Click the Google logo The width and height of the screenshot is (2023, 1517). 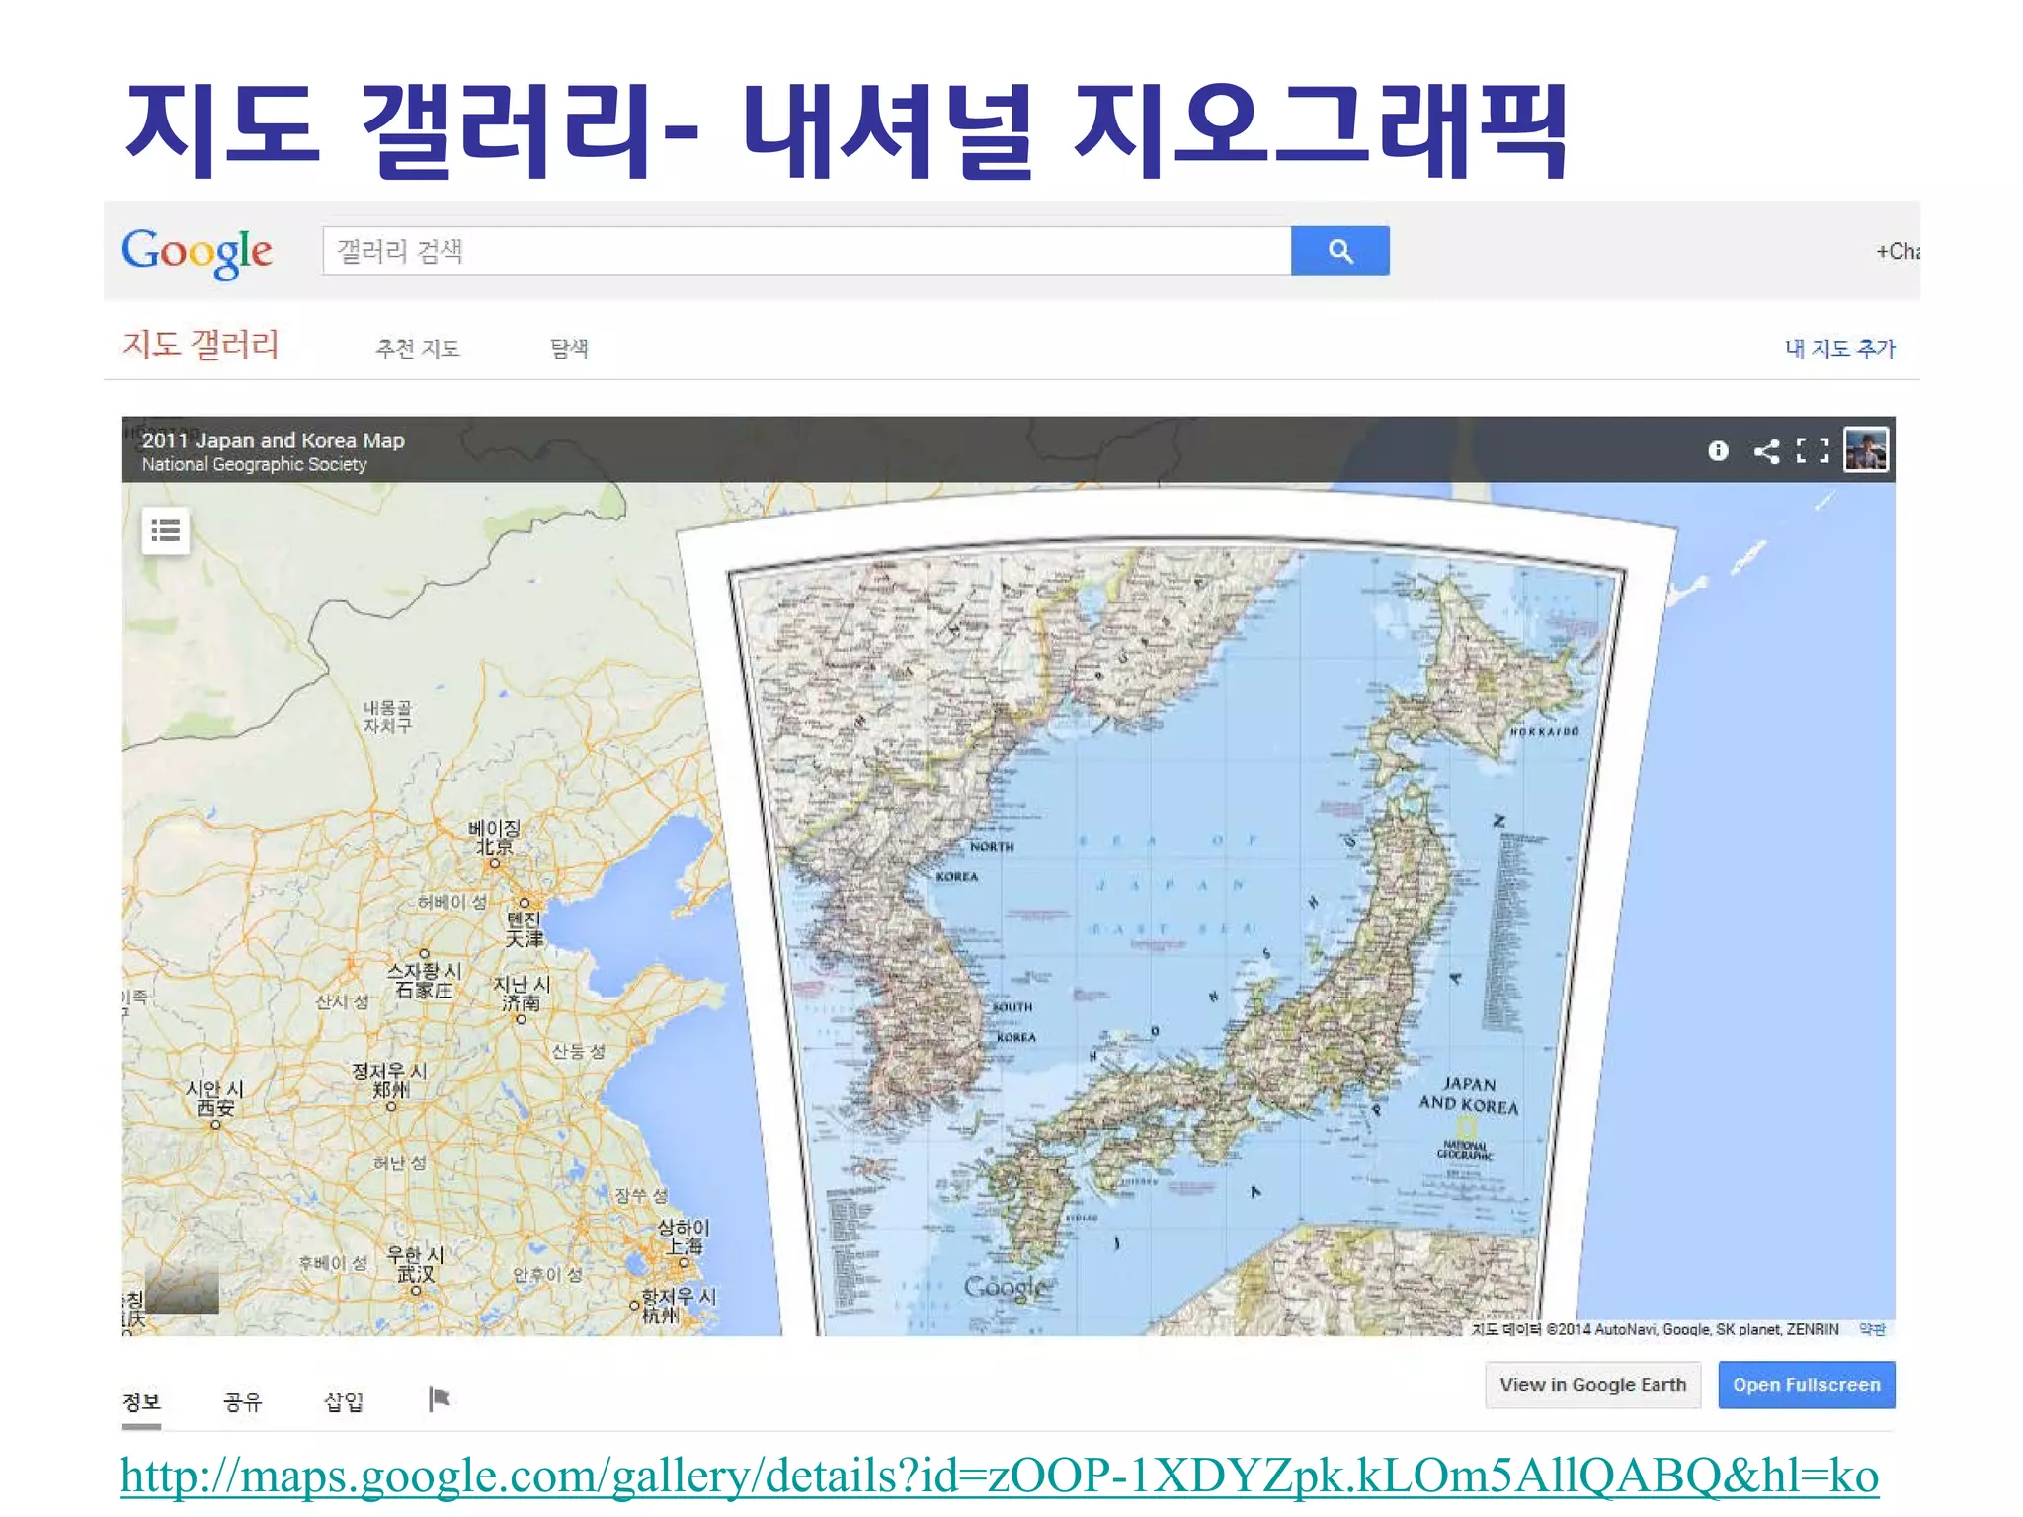(x=197, y=252)
